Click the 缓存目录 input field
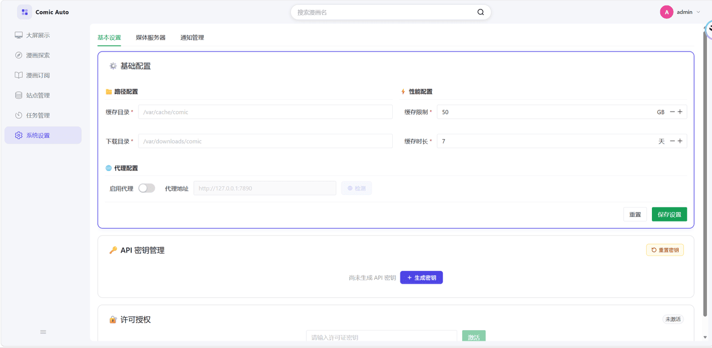This screenshot has height=348, width=712. [x=265, y=112]
